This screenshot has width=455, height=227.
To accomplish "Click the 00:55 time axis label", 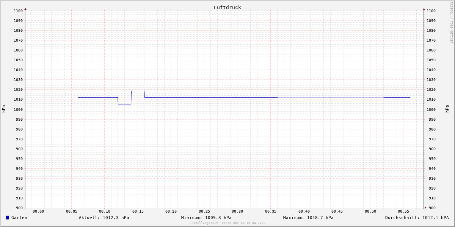I will click(403, 211).
